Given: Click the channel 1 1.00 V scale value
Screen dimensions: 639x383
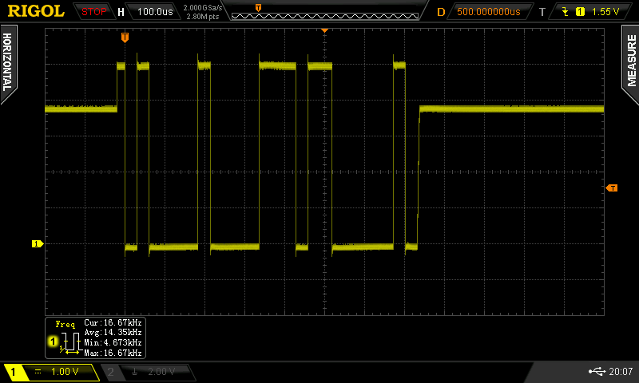Looking at the screenshot, I should tap(65, 372).
